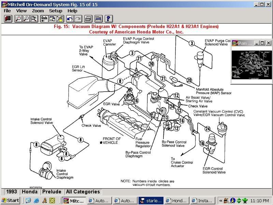Click the greyed-out forward arrow icon
273x205 pixels.
78,19
